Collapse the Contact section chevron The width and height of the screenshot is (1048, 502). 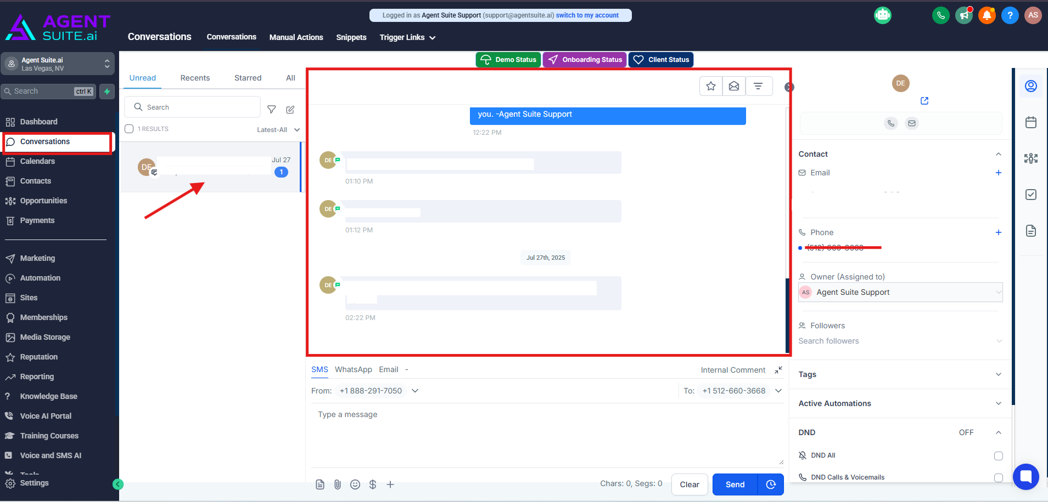[x=999, y=154]
